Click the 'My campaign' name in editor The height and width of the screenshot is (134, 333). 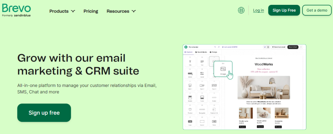193,47
